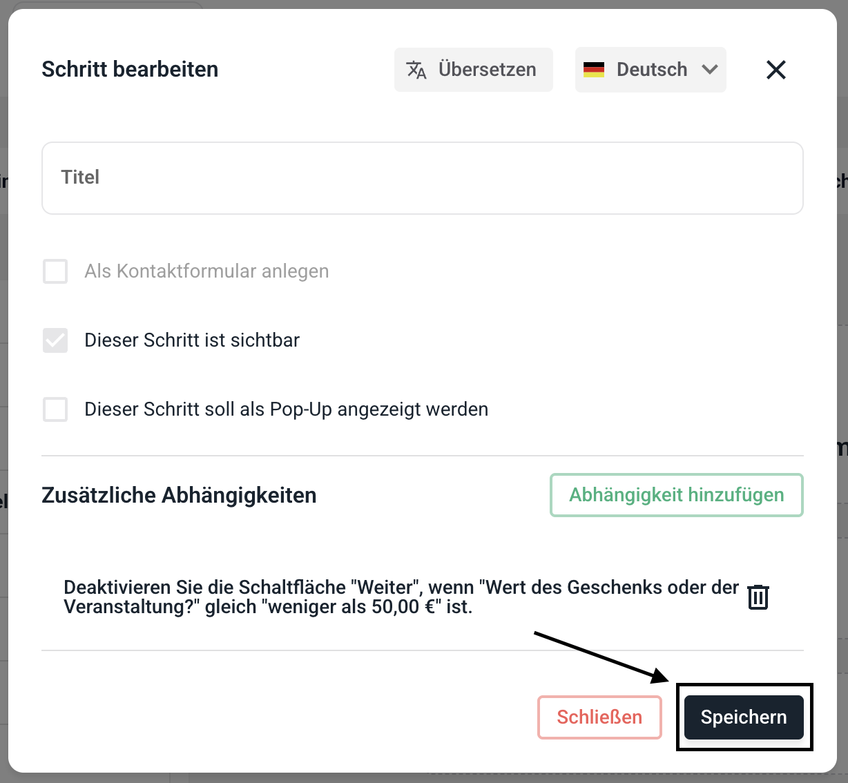The width and height of the screenshot is (848, 783).
Task: Open the Deutsch language dropdown
Action: click(x=651, y=70)
